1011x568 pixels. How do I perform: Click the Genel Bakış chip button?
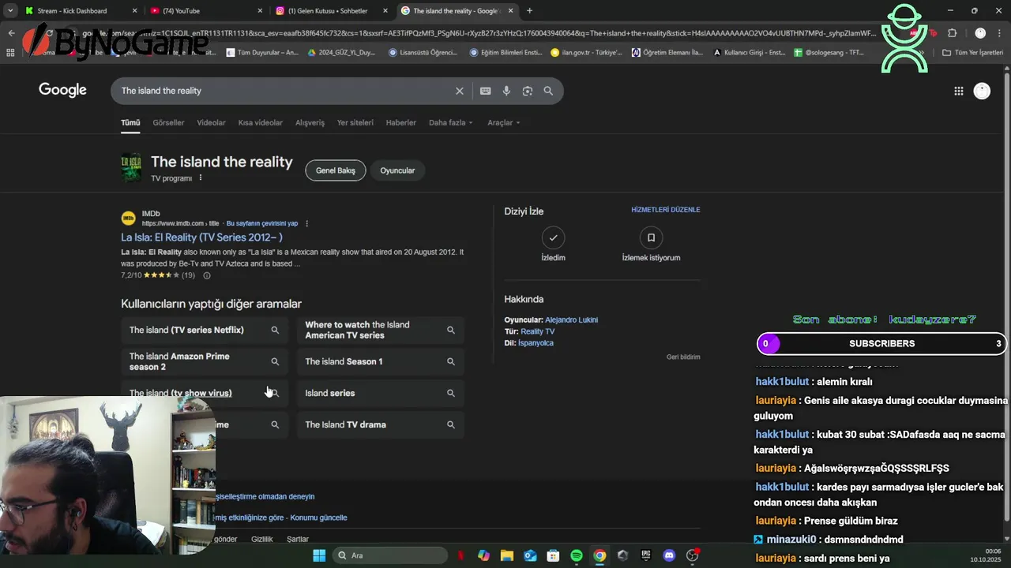click(x=336, y=170)
